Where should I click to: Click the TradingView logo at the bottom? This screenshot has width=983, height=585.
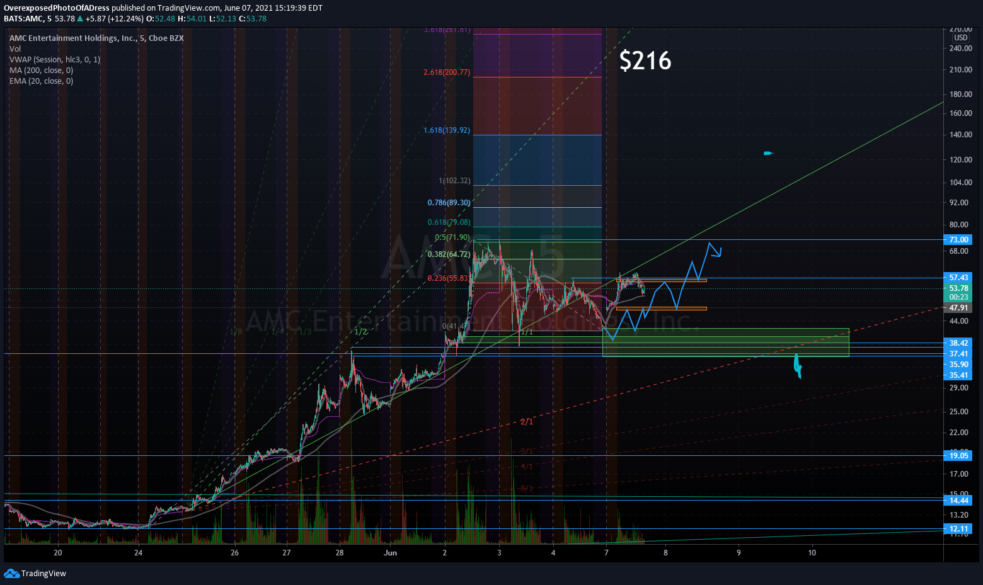pyautogui.click(x=35, y=573)
